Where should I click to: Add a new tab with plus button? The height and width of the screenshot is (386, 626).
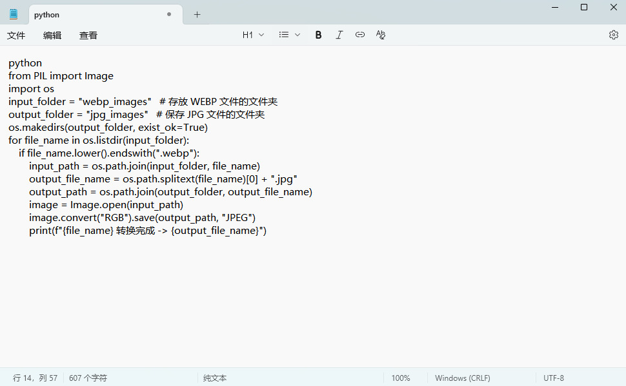click(197, 15)
